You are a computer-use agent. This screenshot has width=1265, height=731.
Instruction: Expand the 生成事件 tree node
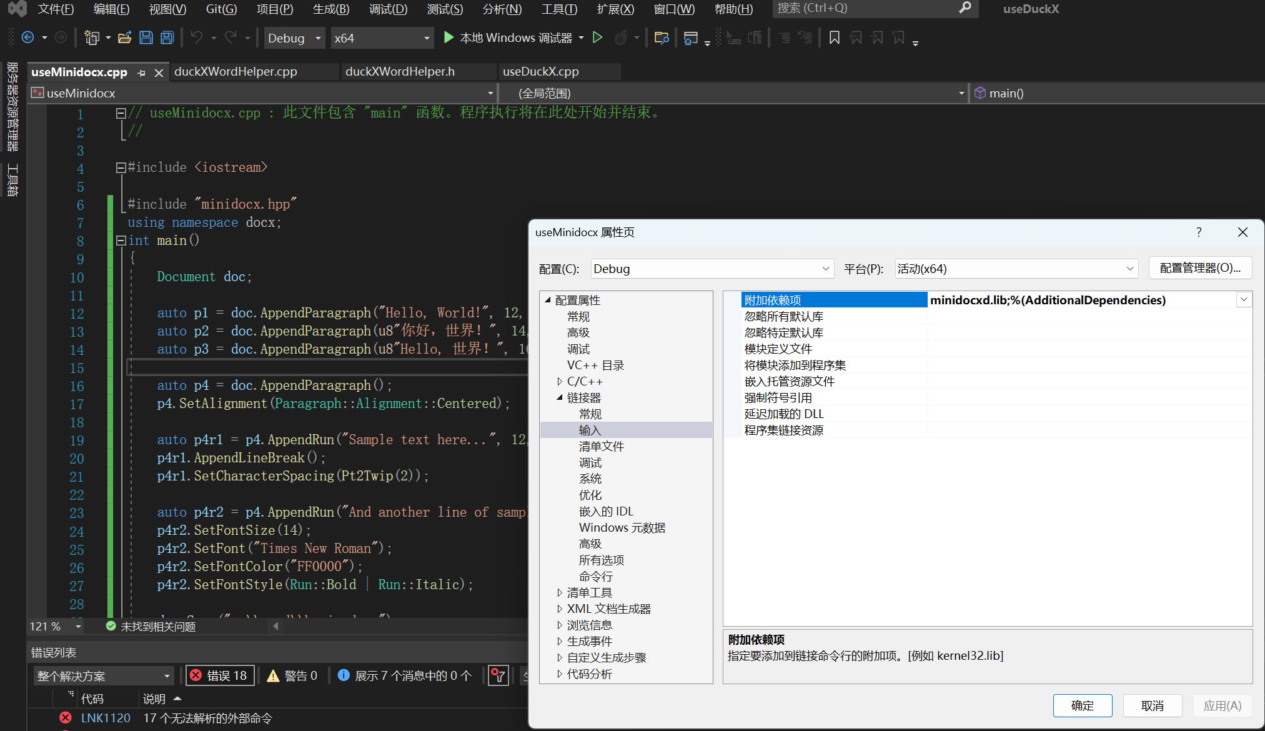pyautogui.click(x=560, y=641)
